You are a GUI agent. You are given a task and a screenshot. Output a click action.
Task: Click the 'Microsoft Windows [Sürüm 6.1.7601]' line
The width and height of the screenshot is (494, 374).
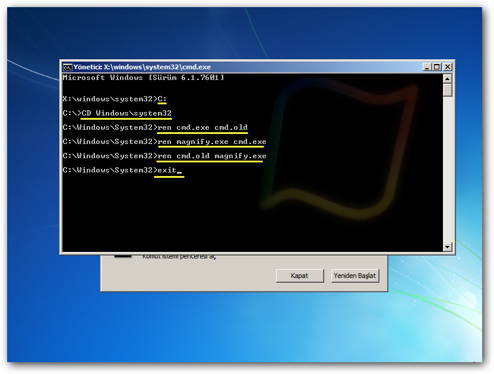pyautogui.click(x=143, y=78)
